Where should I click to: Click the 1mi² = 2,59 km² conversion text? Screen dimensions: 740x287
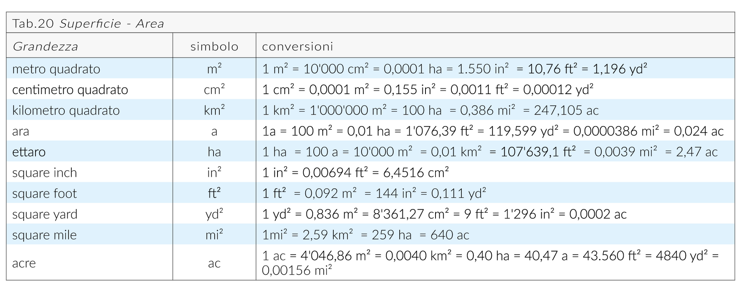(308, 235)
